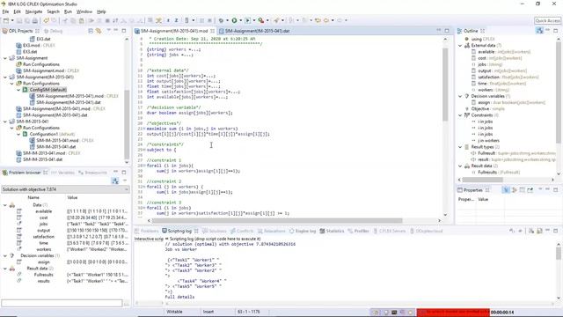Viewport: 563px width, 317px height.
Task: Click the Print toolbar icon
Action: (35, 20)
